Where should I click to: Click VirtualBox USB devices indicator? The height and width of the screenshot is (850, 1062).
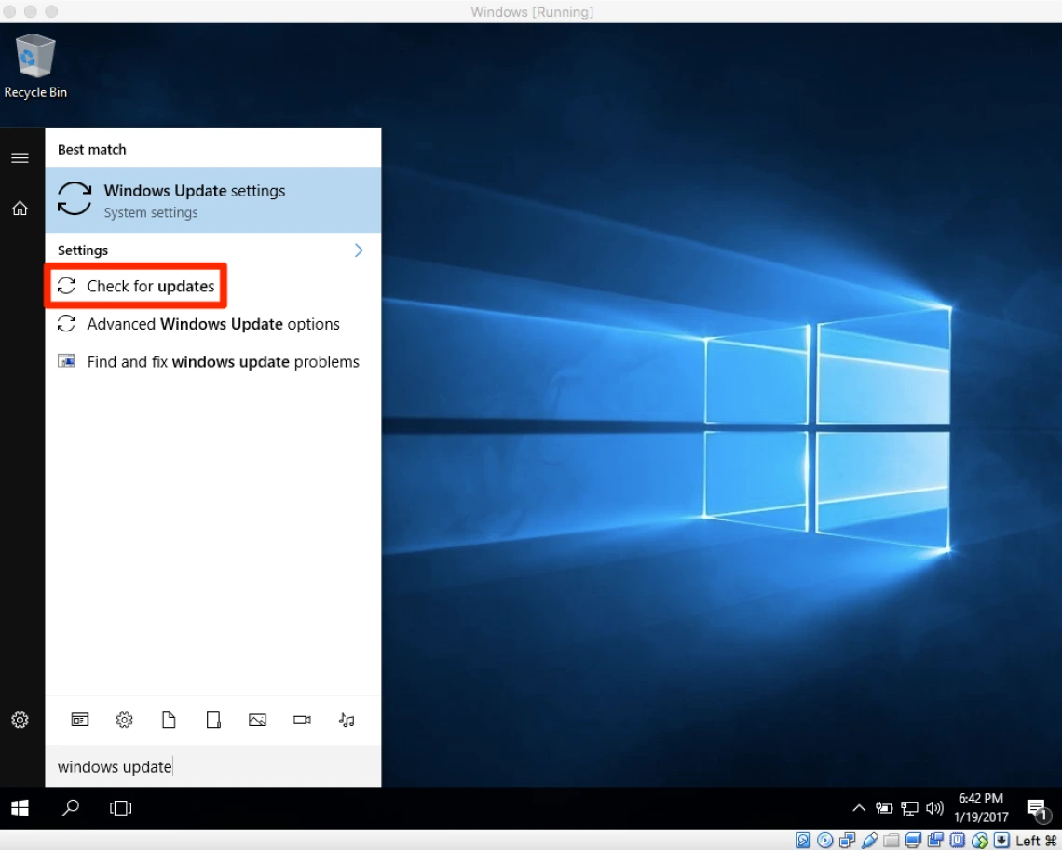tap(870, 841)
